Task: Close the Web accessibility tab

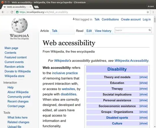Action: [x=30, y=7]
